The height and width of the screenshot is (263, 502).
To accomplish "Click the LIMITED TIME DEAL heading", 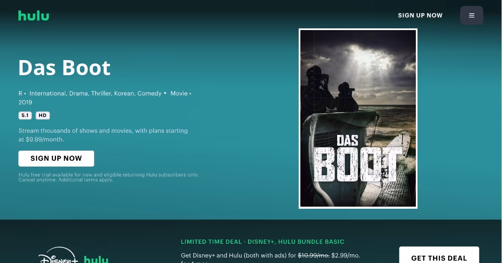I will click(263, 242).
